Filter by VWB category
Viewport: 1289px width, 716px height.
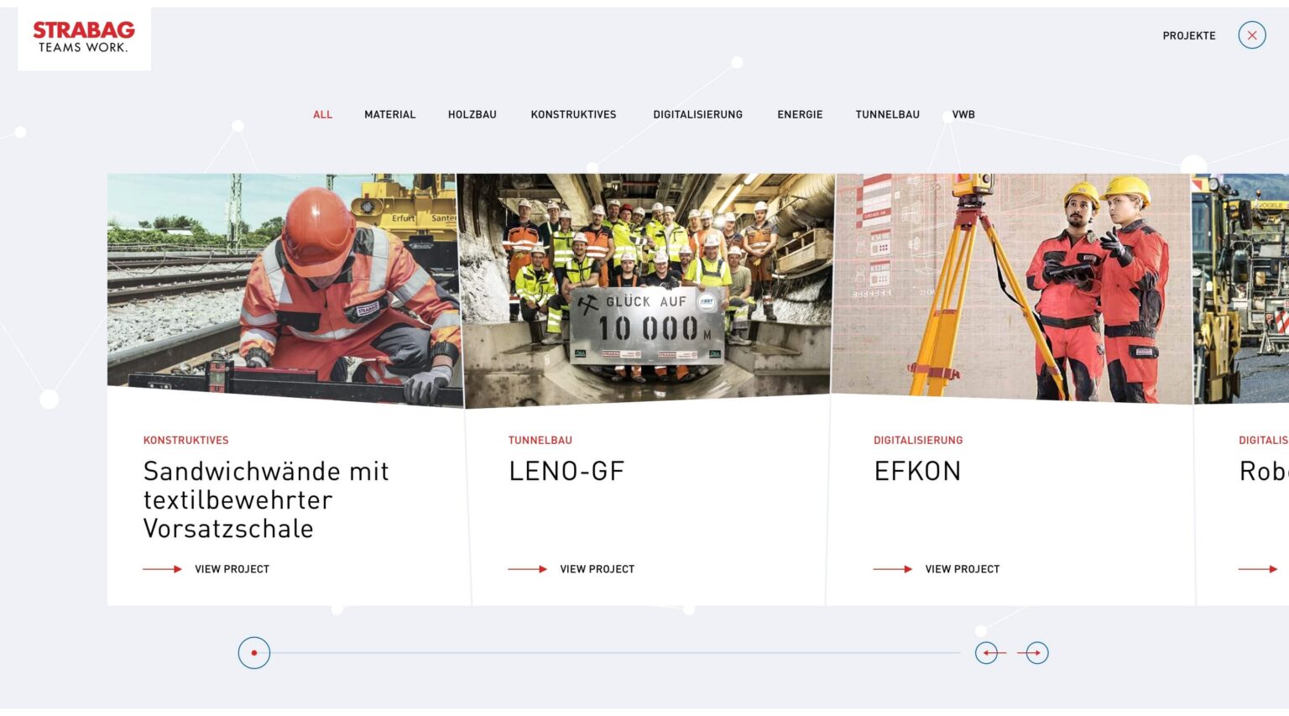(963, 115)
